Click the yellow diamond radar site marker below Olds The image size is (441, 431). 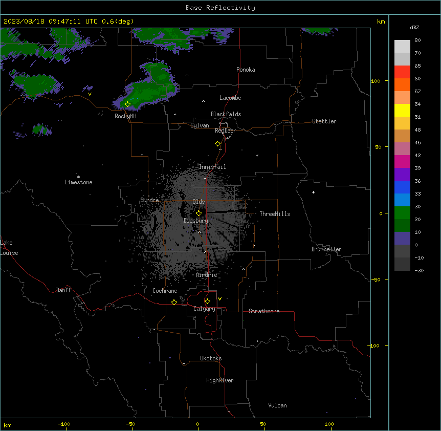(x=199, y=213)
